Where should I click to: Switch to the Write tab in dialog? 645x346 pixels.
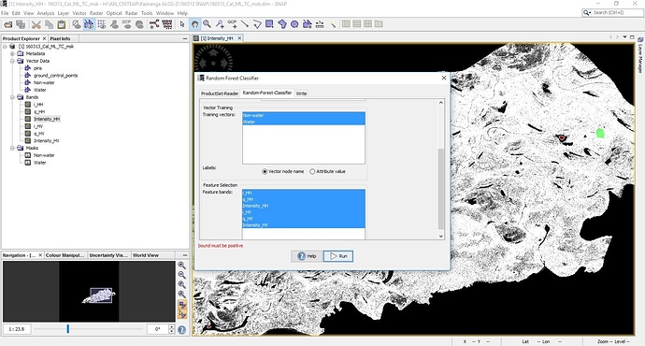point(302,94)
